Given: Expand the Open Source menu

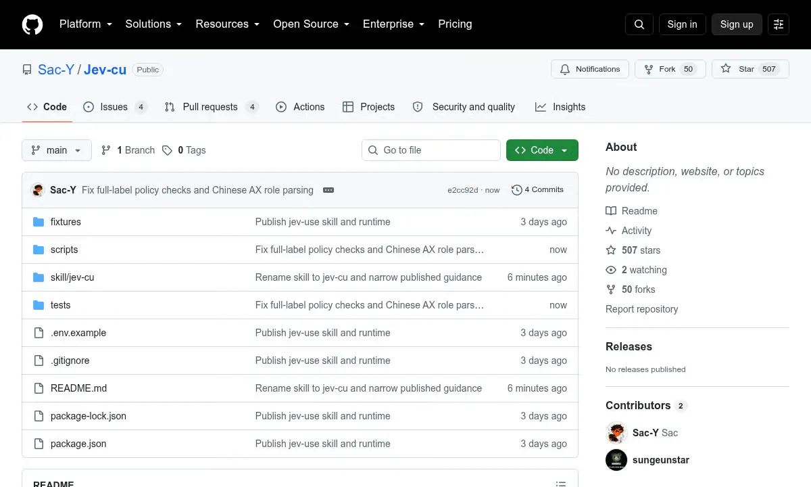Looking at the screenshot, I should [312, 24].
